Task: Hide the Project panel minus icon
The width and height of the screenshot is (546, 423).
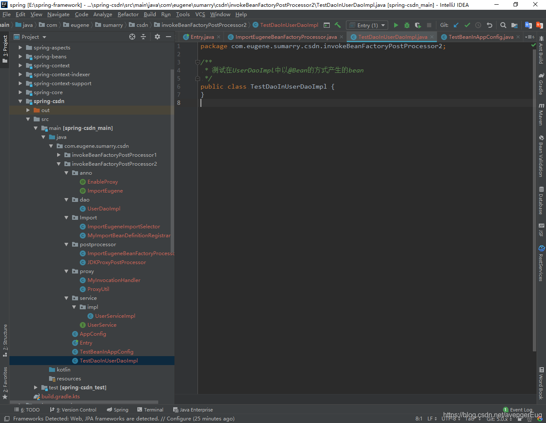Action: tap(168, 37)
